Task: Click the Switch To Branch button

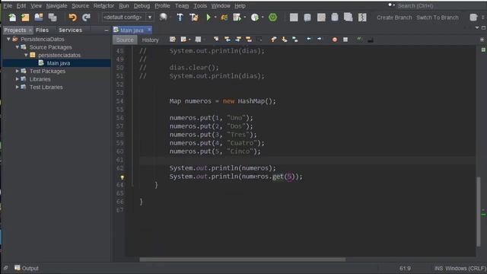Action: [x=438, y=18]
